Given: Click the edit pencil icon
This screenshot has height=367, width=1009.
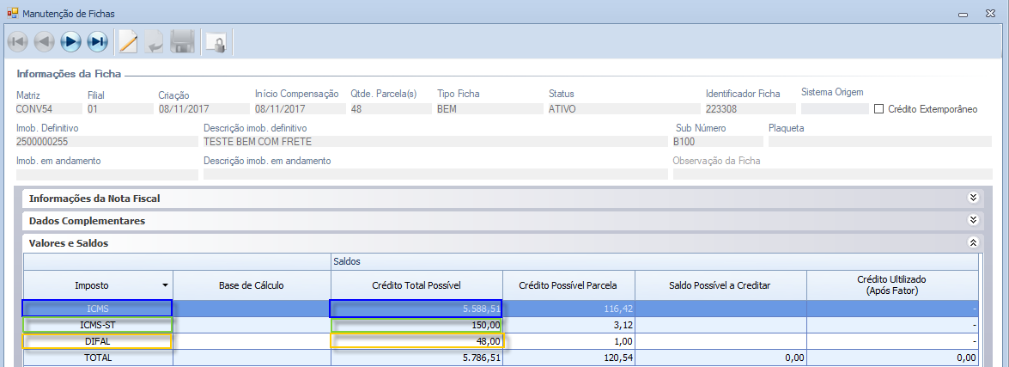Looking at the screenshot, I should [x=128, y=41].
